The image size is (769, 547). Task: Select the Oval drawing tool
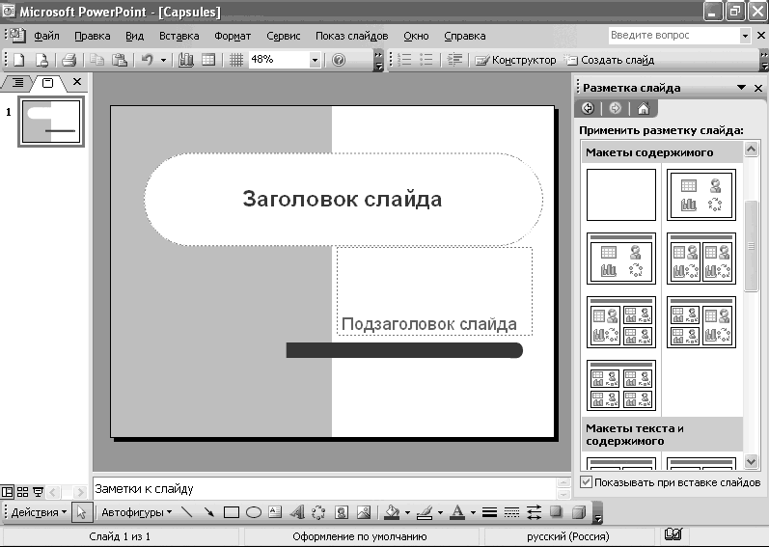(x=253, y=512)
